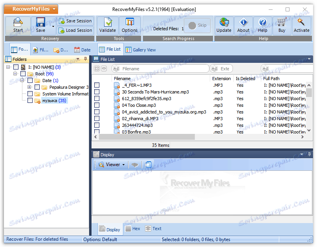Click the Viewer magnifier icon
317x247 pixels.
pyautogui.click(x=101, y=165)
